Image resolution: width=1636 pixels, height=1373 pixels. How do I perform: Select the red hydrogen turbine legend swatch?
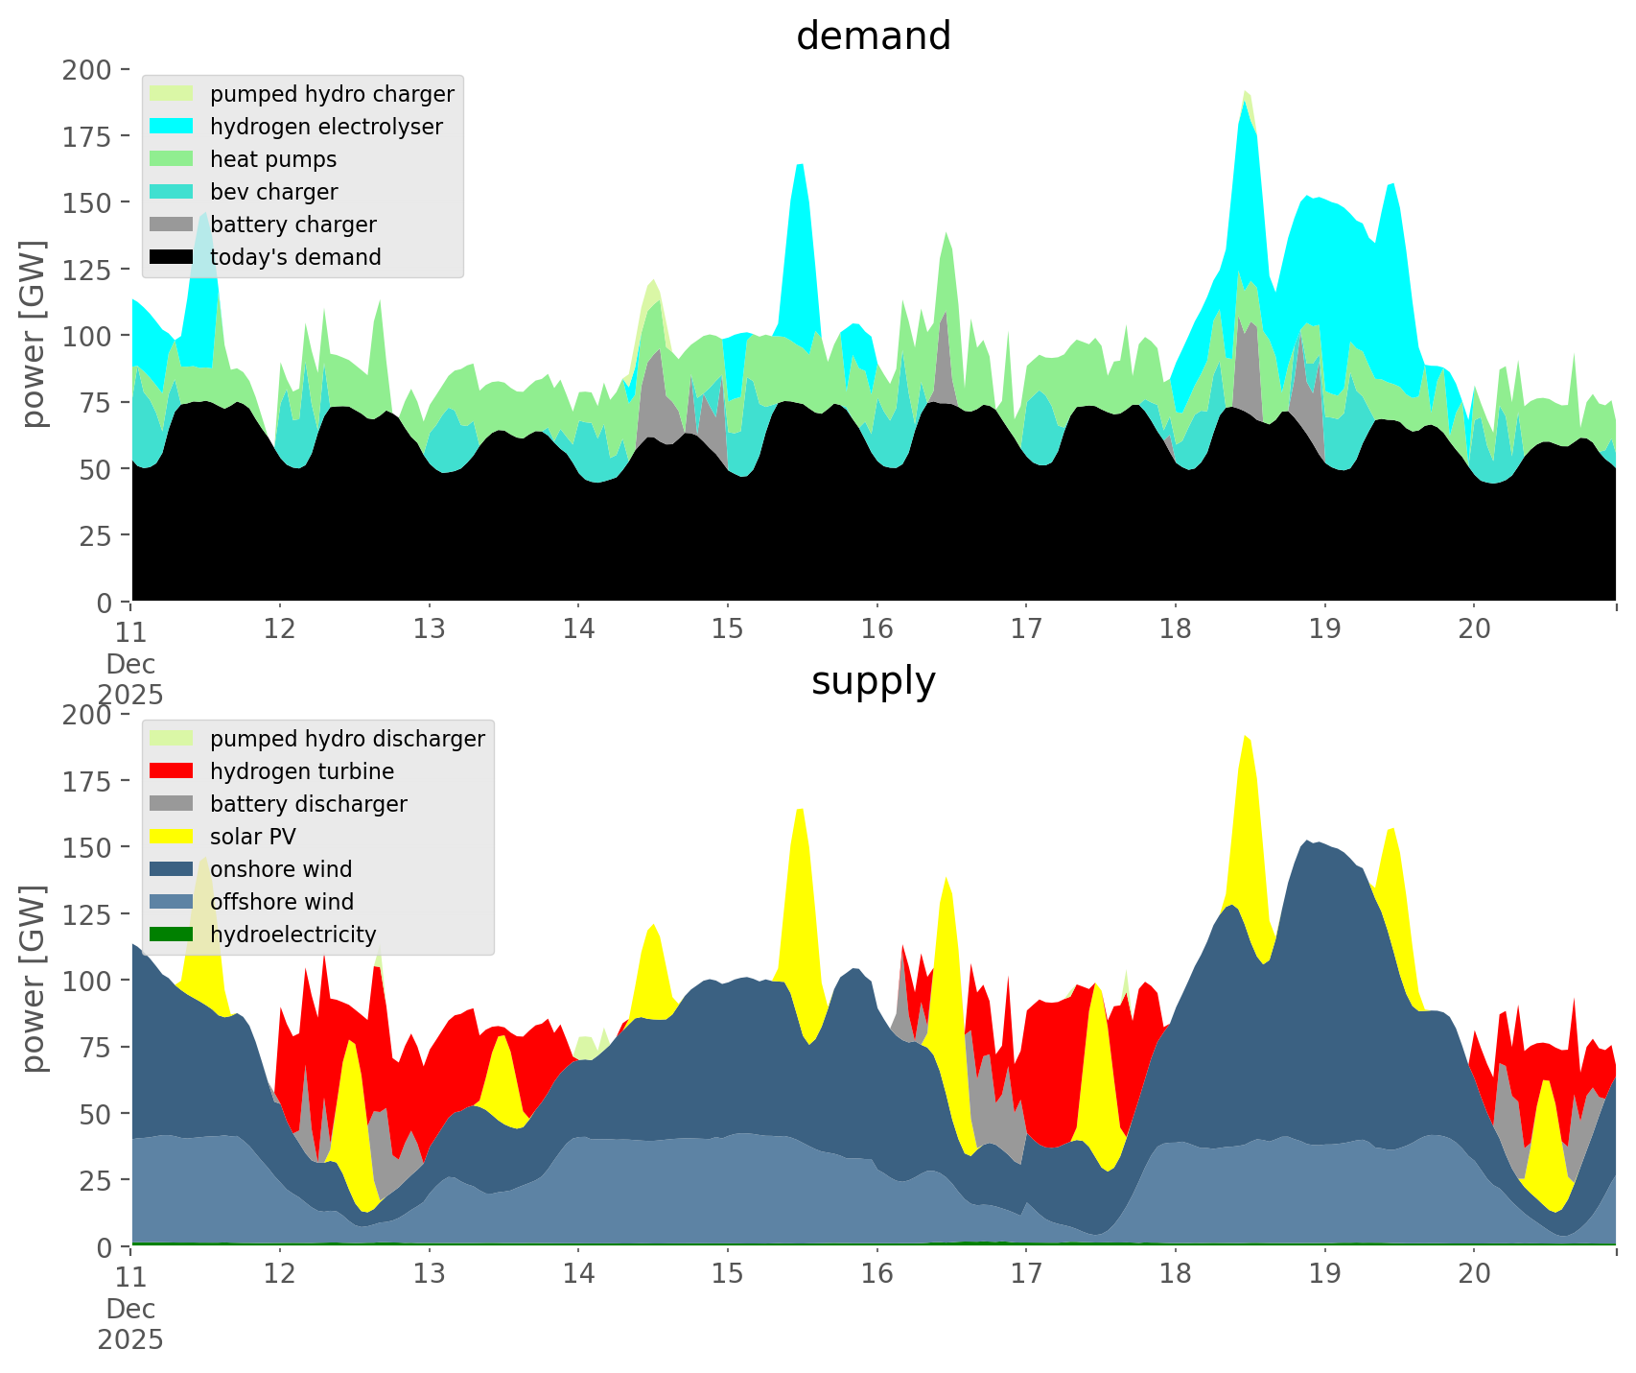[172, 771]
